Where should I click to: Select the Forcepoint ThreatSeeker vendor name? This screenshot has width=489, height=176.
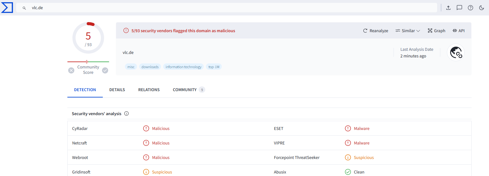click(x=297, y=157)
